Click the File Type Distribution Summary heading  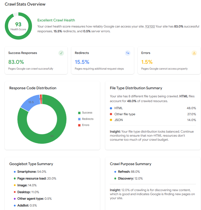tap(136, 88)
